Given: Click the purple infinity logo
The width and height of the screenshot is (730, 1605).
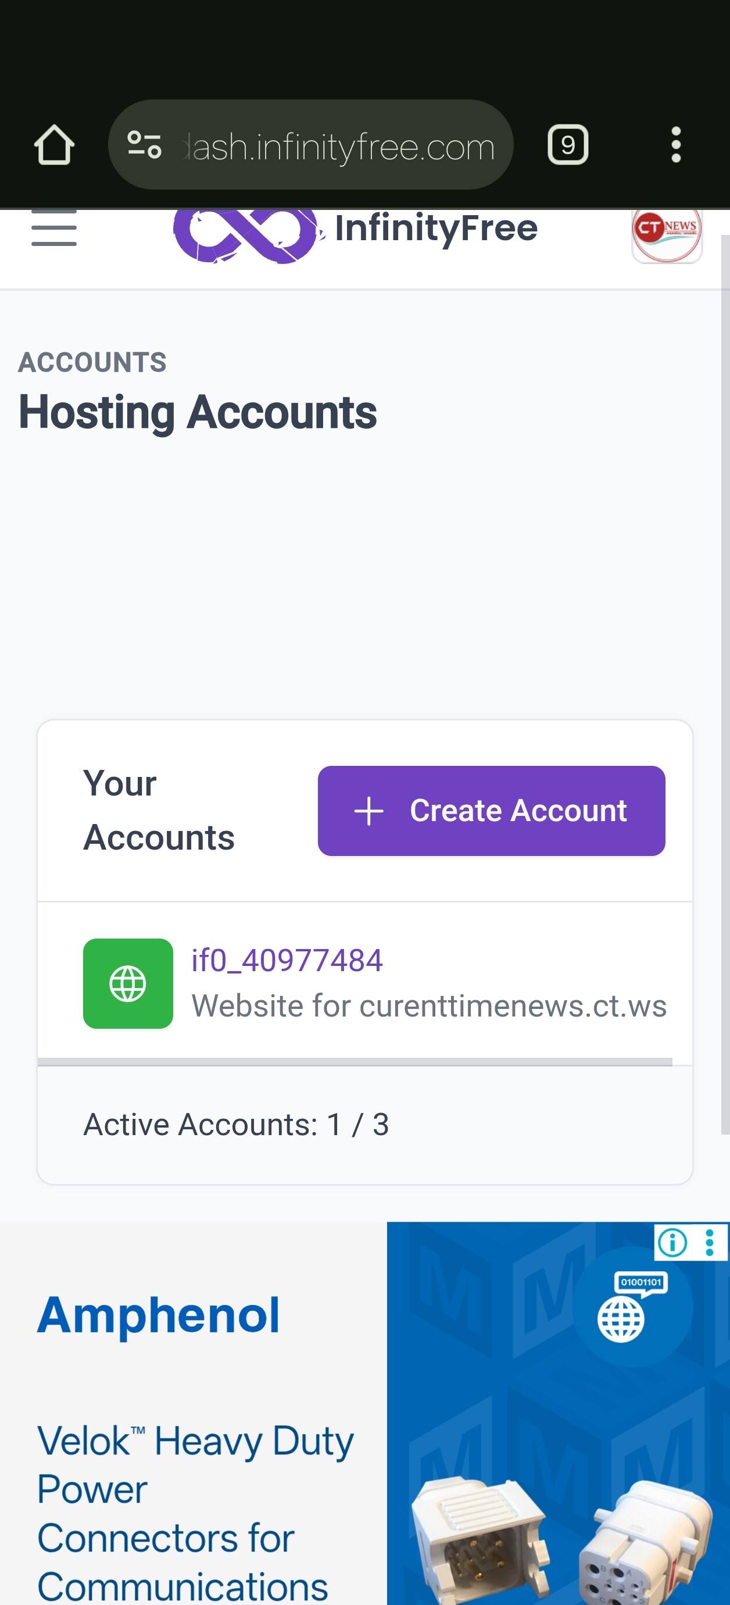Looking at the screenshot, I should (247, 234).
